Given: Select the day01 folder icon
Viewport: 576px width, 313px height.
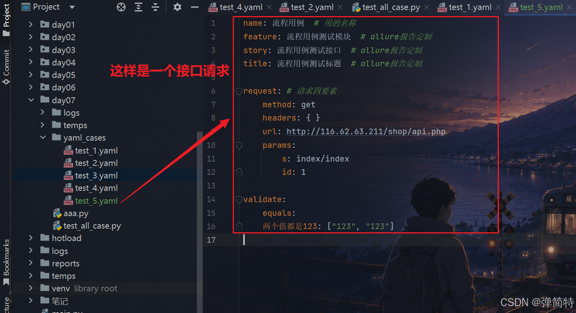Looking at the screenshot, I should [x=45, y=25].
